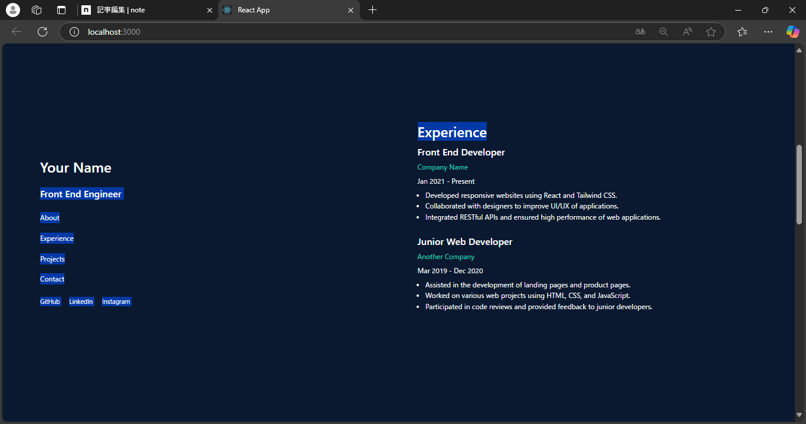Zoom out using the magnifier icon

click(663, 32)
